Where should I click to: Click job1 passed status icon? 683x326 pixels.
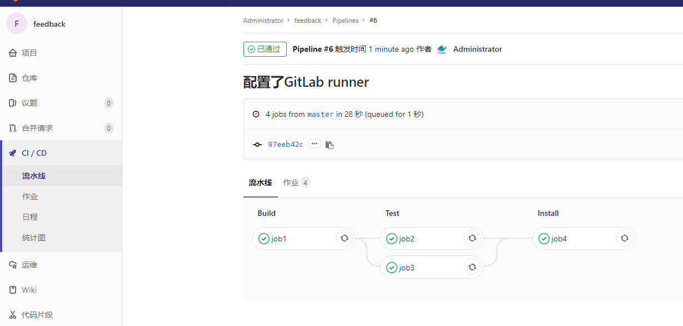(264, 239)
